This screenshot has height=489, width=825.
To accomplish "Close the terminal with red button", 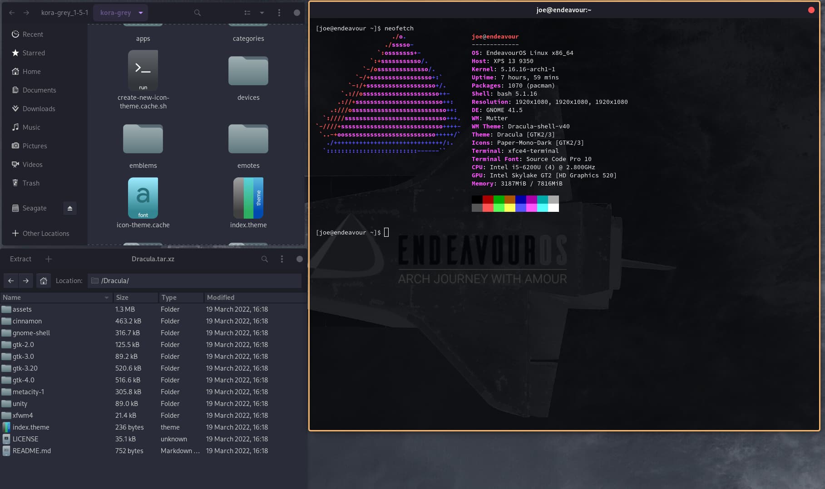I will point(811,10).
